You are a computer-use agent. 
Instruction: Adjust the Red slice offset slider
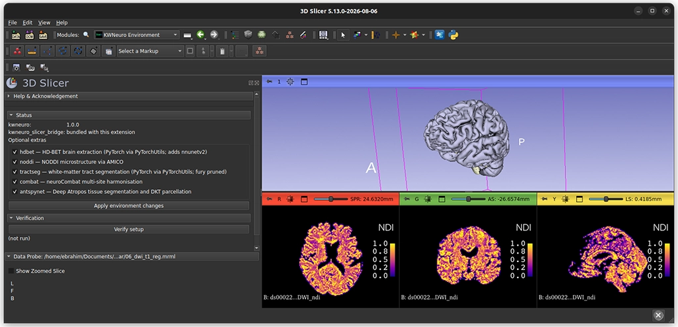pos(331,199)
